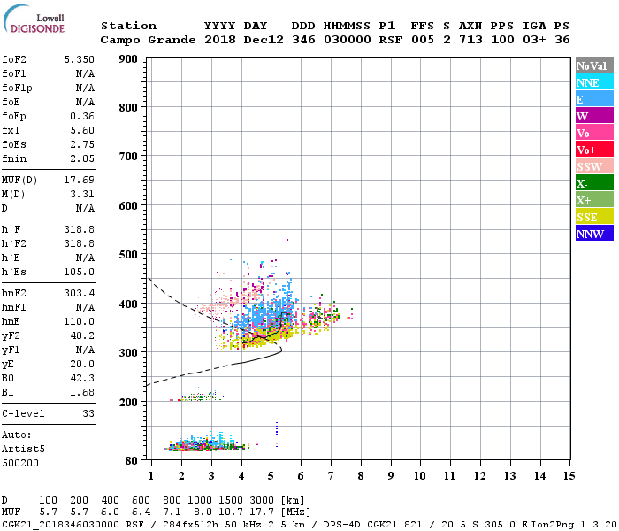Click the h`F2 value 318.8

[80, 243]
